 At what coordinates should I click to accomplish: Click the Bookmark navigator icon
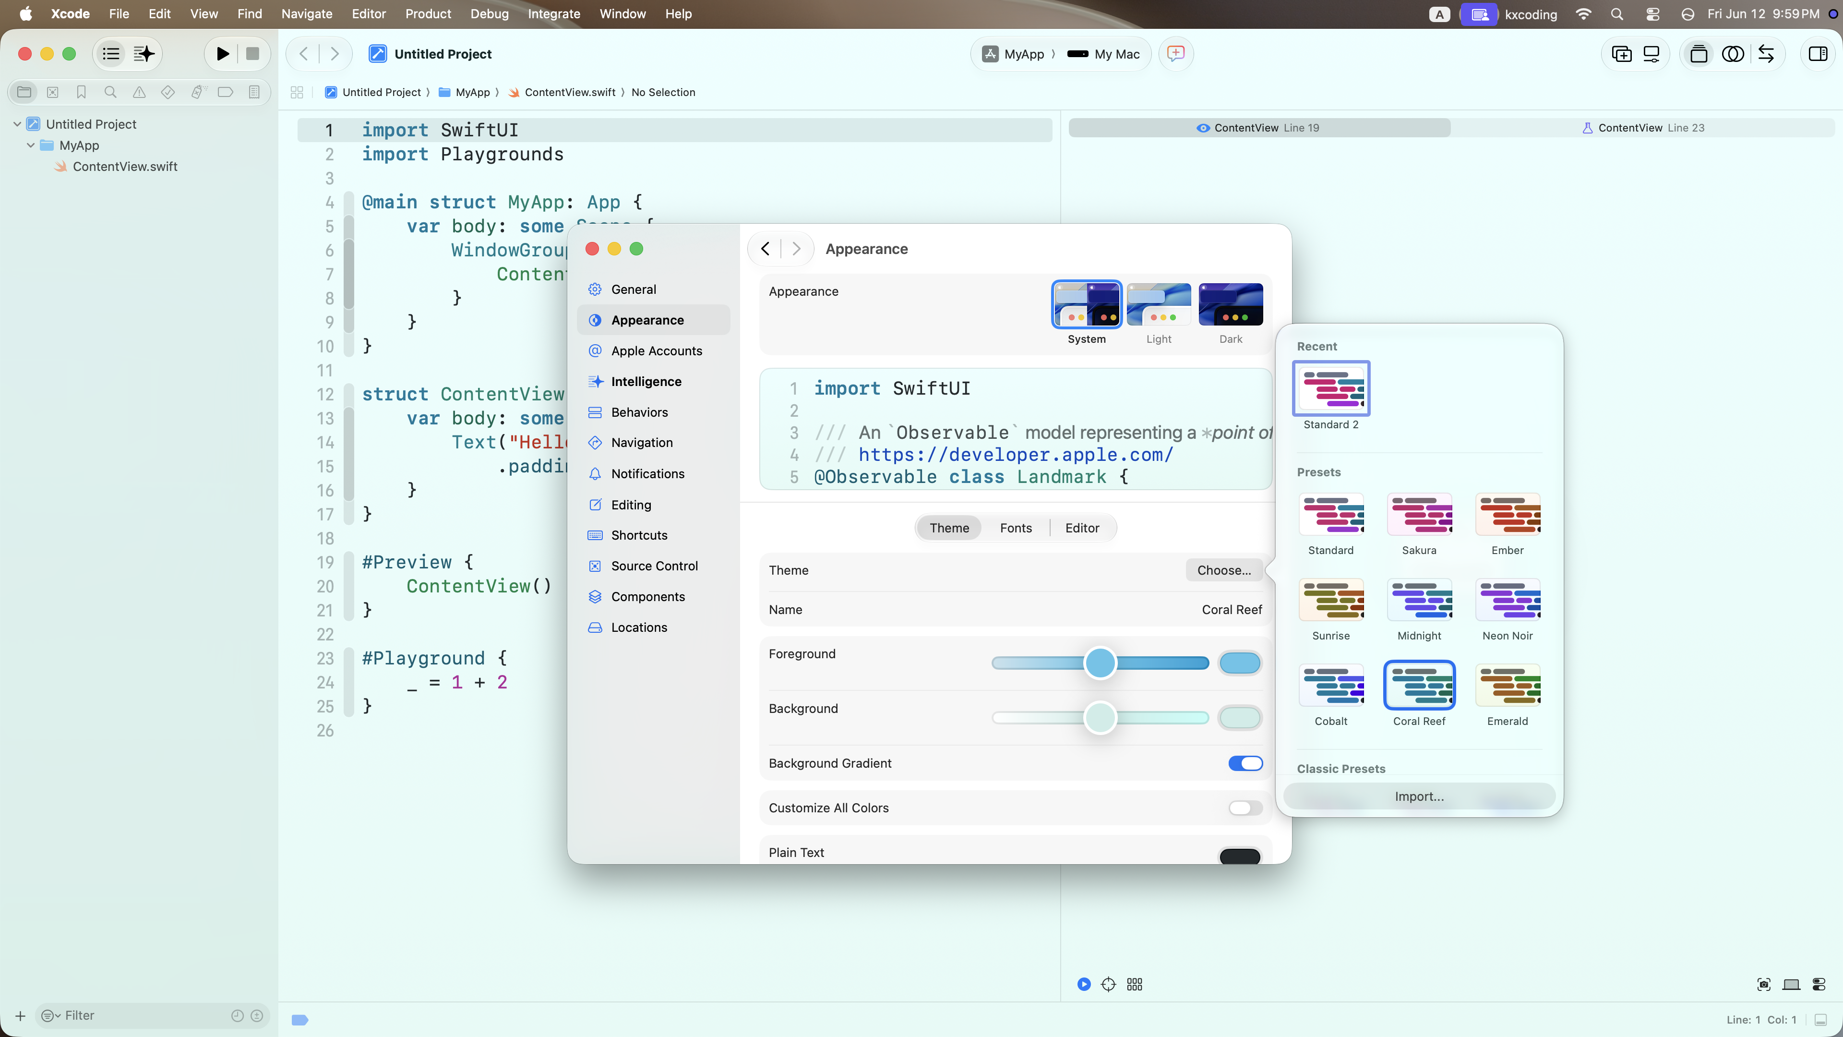[81, 92]
